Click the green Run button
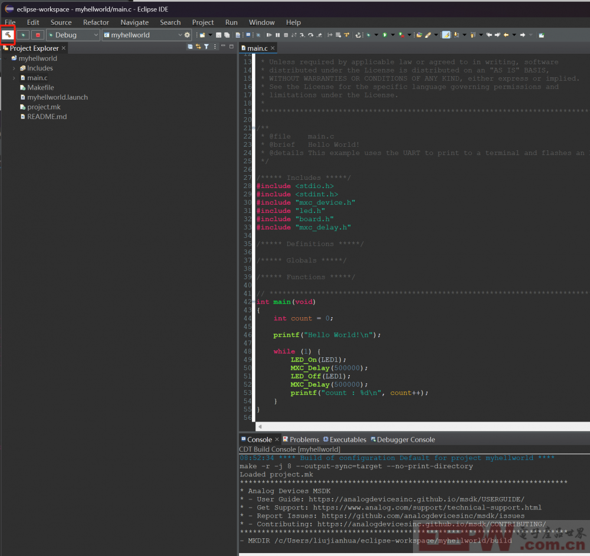This screenshot has width=590, height=556. [x=385, y=35]
